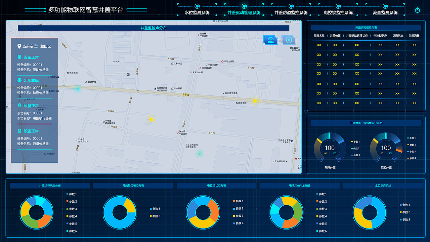Click the 电池挡位电池统计 donut chart
This screenshot has height=242, width=430.
point(286,212)
